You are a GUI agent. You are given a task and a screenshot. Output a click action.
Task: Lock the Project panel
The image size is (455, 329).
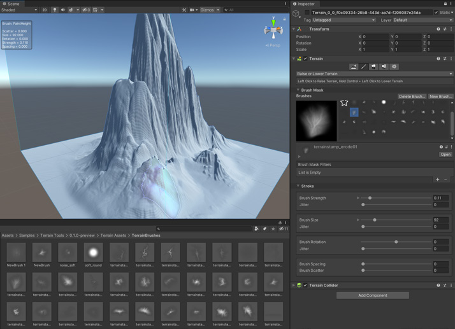click(x=280, y=222)
